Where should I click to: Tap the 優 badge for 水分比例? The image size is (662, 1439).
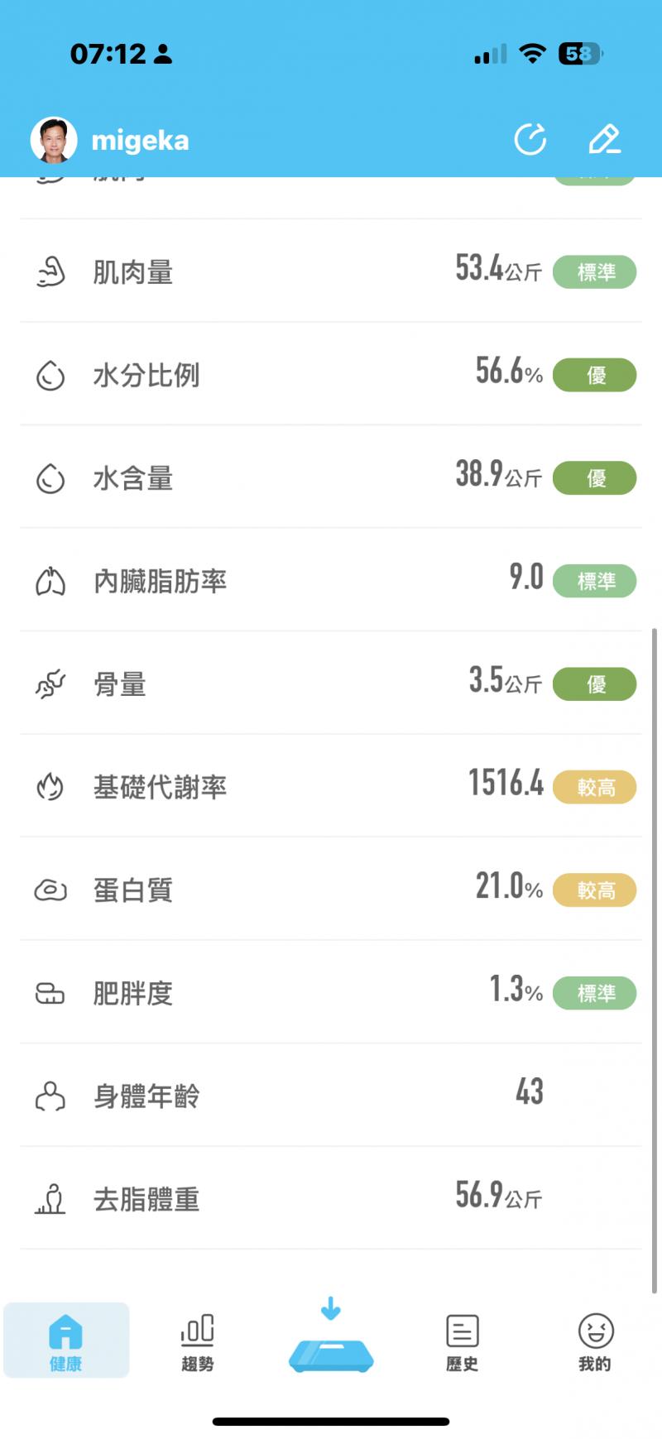[595, 375]
